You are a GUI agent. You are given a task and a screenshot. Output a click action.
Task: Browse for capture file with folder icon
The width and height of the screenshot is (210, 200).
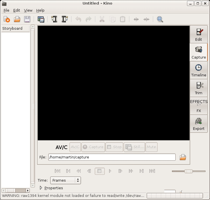pos(183,157)
